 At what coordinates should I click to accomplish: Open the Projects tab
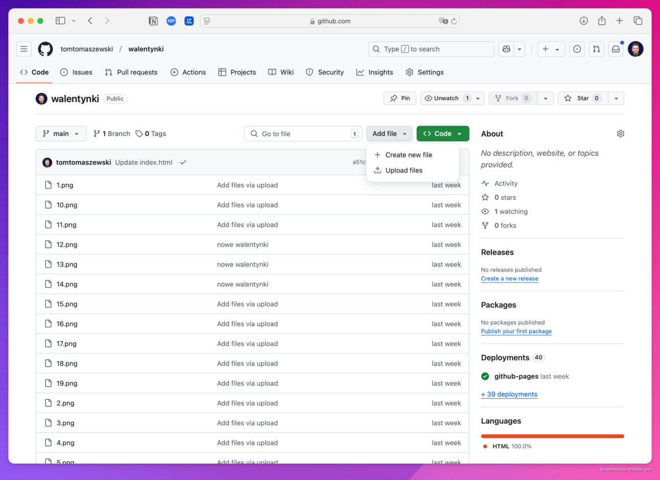[x=237, y=72]
